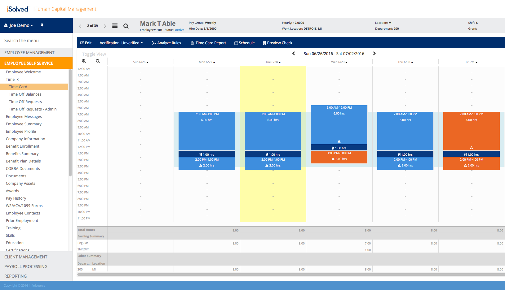
Task: Open the Verification: Unverified dropdown
Action: [x=121, y=43]
